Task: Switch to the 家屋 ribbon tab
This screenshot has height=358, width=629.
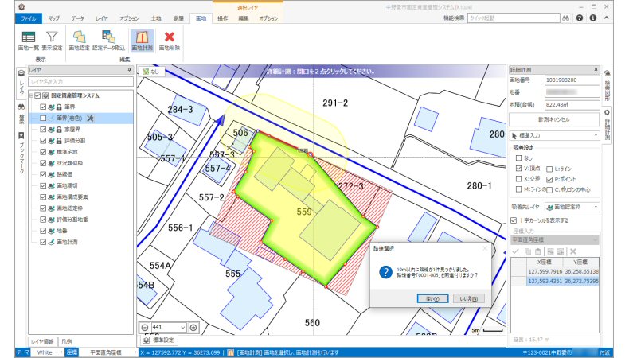Action: click(178, 18)
